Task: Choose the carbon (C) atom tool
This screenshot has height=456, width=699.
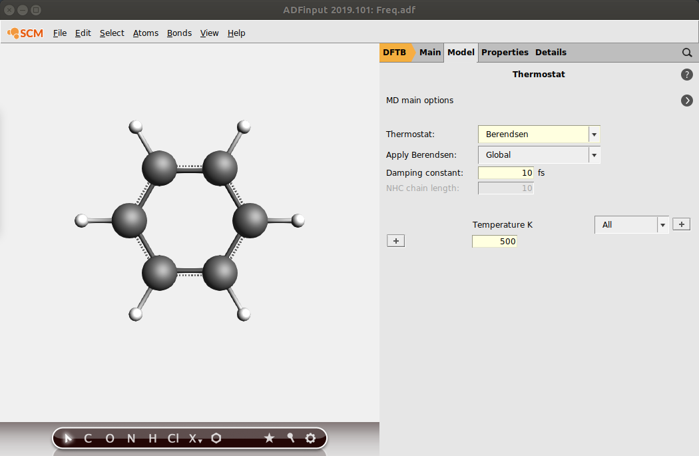Action: 88,439
